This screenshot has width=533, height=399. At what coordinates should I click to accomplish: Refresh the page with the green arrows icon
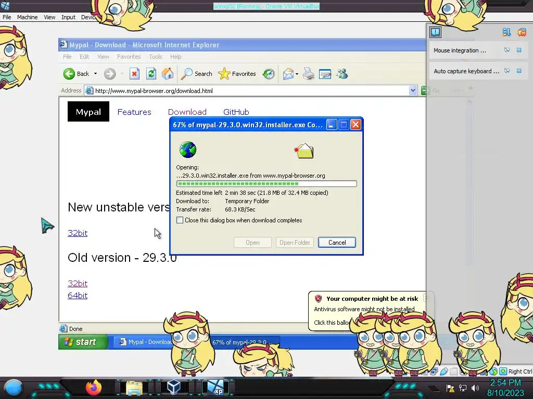(151, 74)
